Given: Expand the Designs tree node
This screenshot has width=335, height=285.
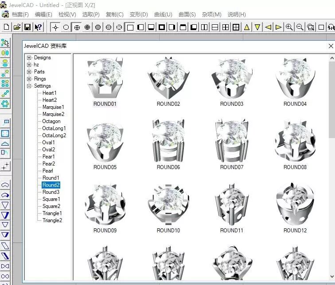Looking at the screenshot, I should click(x=29, y=58).
